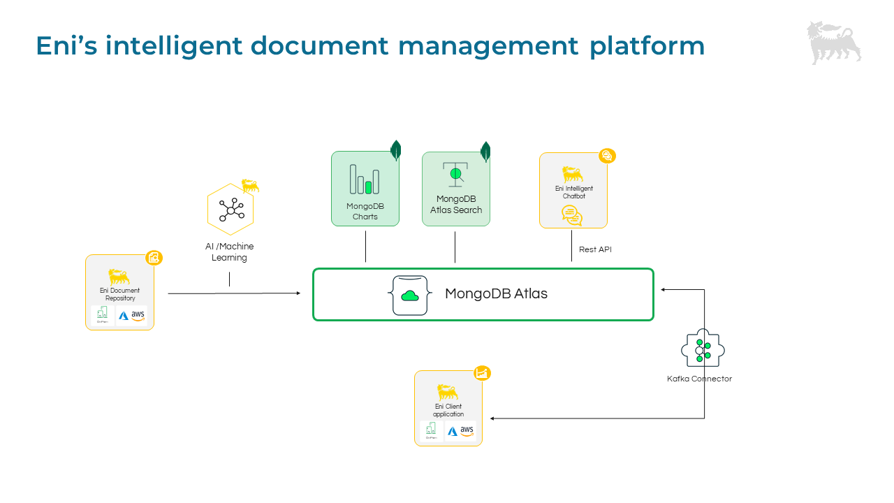The width and height of the screenshot is (894, 503).
Task: Click the Eni logo in Document Repository card
Action: coord(119,277)
